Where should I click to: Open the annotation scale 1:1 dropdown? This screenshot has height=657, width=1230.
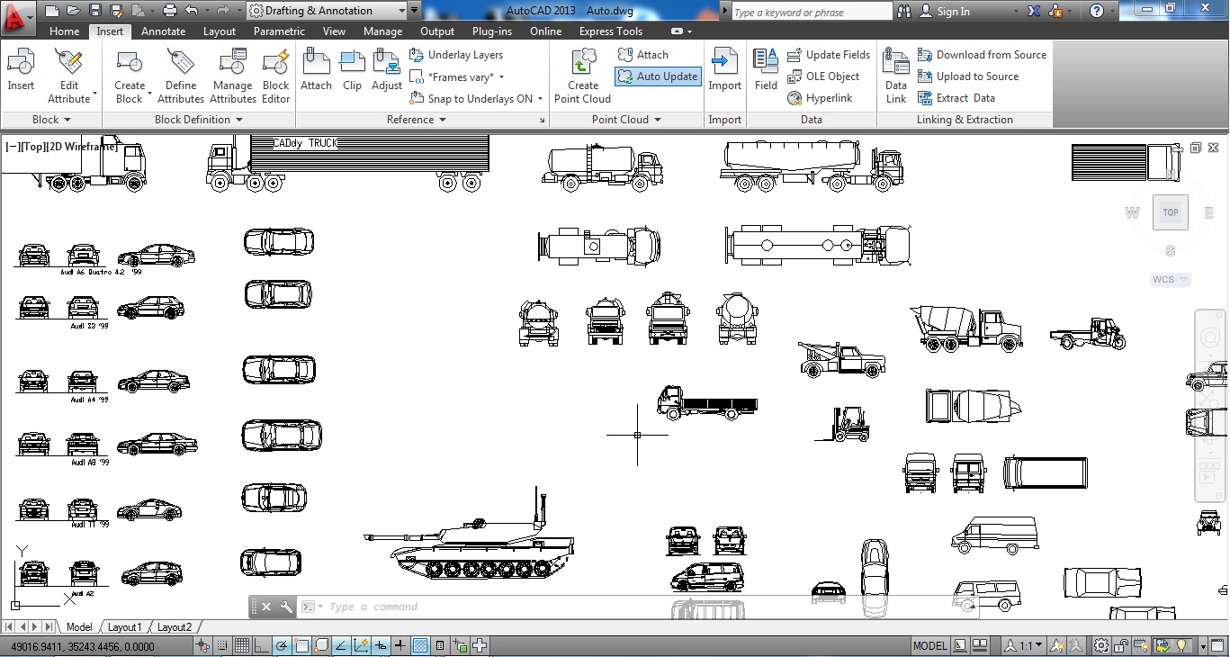[x=1025, y=645]
